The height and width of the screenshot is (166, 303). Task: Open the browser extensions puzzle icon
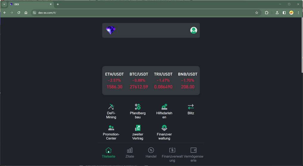point(267,13)
